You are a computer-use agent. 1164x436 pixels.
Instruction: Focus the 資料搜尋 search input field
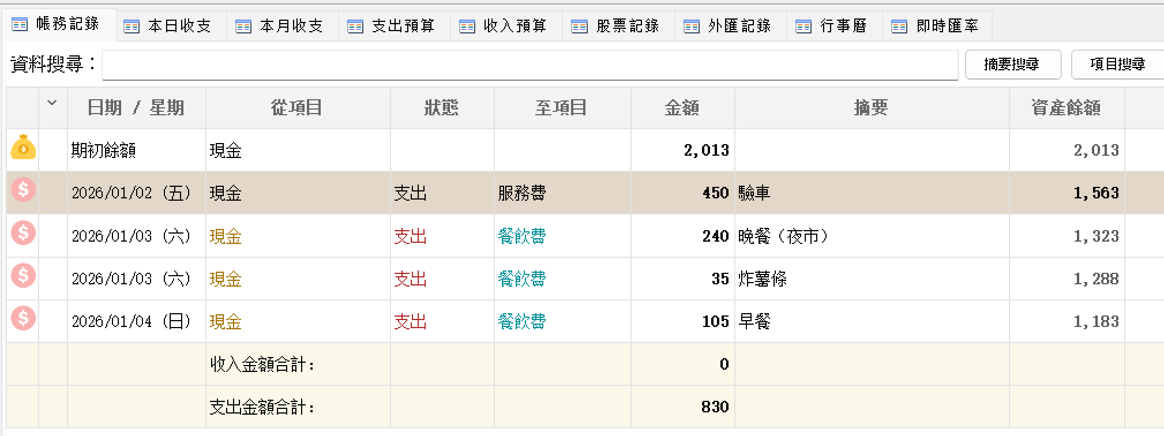530,65
